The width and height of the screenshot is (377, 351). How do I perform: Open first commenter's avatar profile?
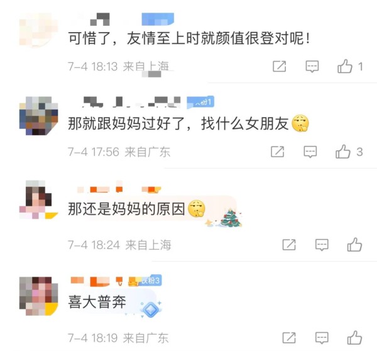pyautogui.click(x=38, y=30)
